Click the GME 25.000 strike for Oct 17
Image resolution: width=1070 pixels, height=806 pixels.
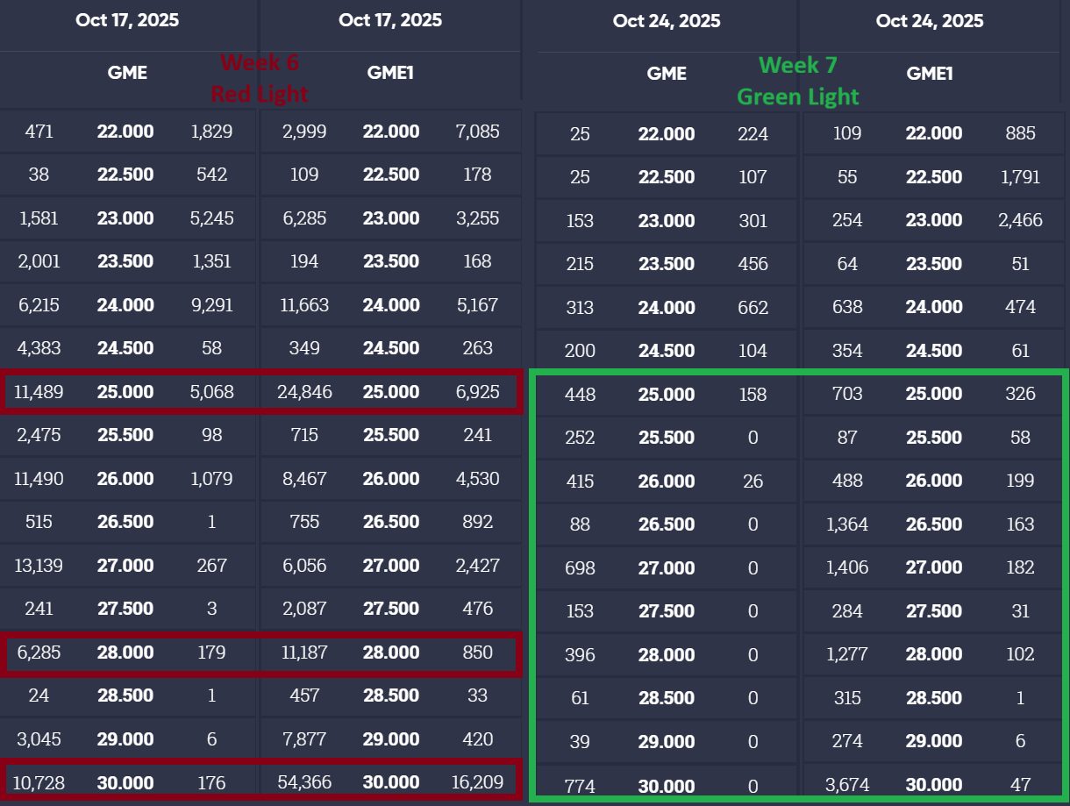pyautogui.click(x=125, y=392)
